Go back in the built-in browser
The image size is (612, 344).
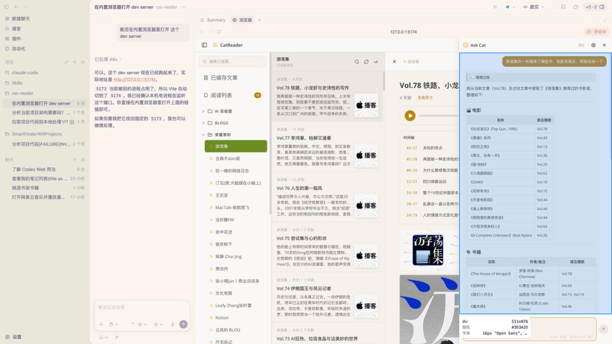201,32
